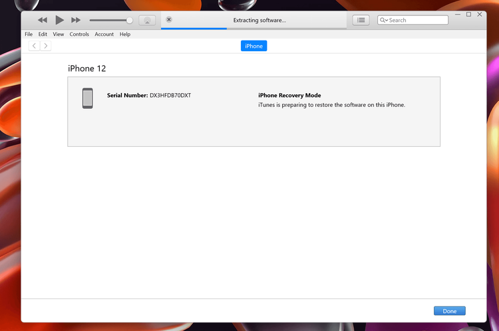Adjust the volume slider knob
Viewport: 499px width, 331px height.
click(129, 21)
